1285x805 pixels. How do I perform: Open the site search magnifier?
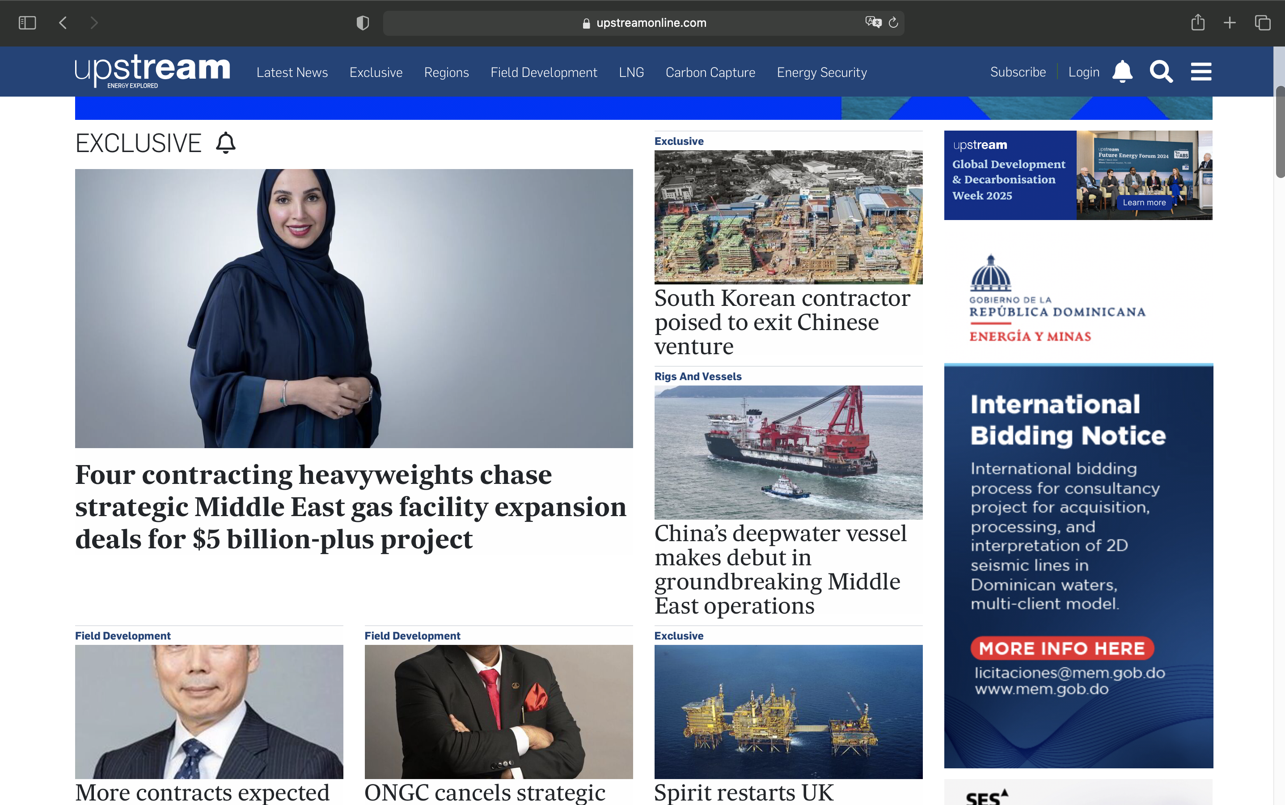pyautogui.click(x=1161, y=72)
